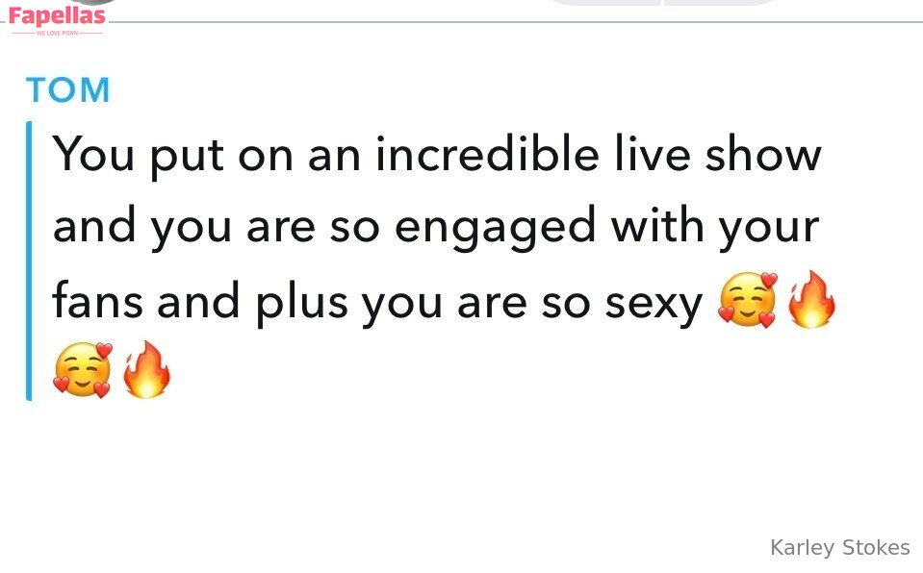Click the words "live show" in the message
This screenshot has width=923, height=573.
point(717,154)
